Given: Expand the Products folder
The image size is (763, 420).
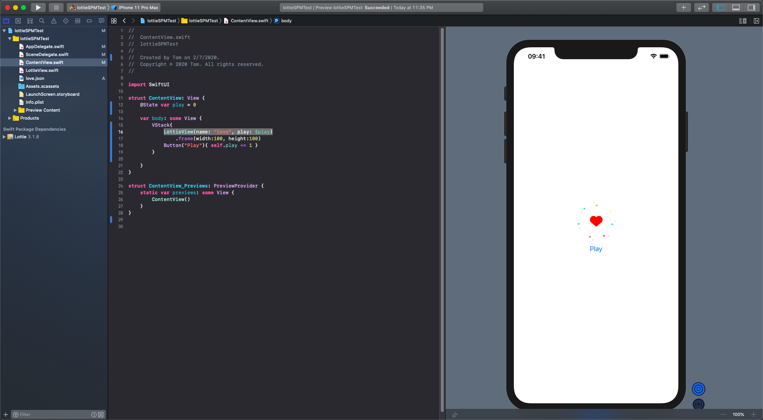Looking at the screenshot, I should (x=10, y=118).
